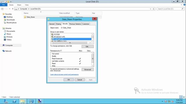Click the address bar history dropdown arrow
Image resolution: width=186 pixels, height=104 pixels.
[x=151, y=9]
